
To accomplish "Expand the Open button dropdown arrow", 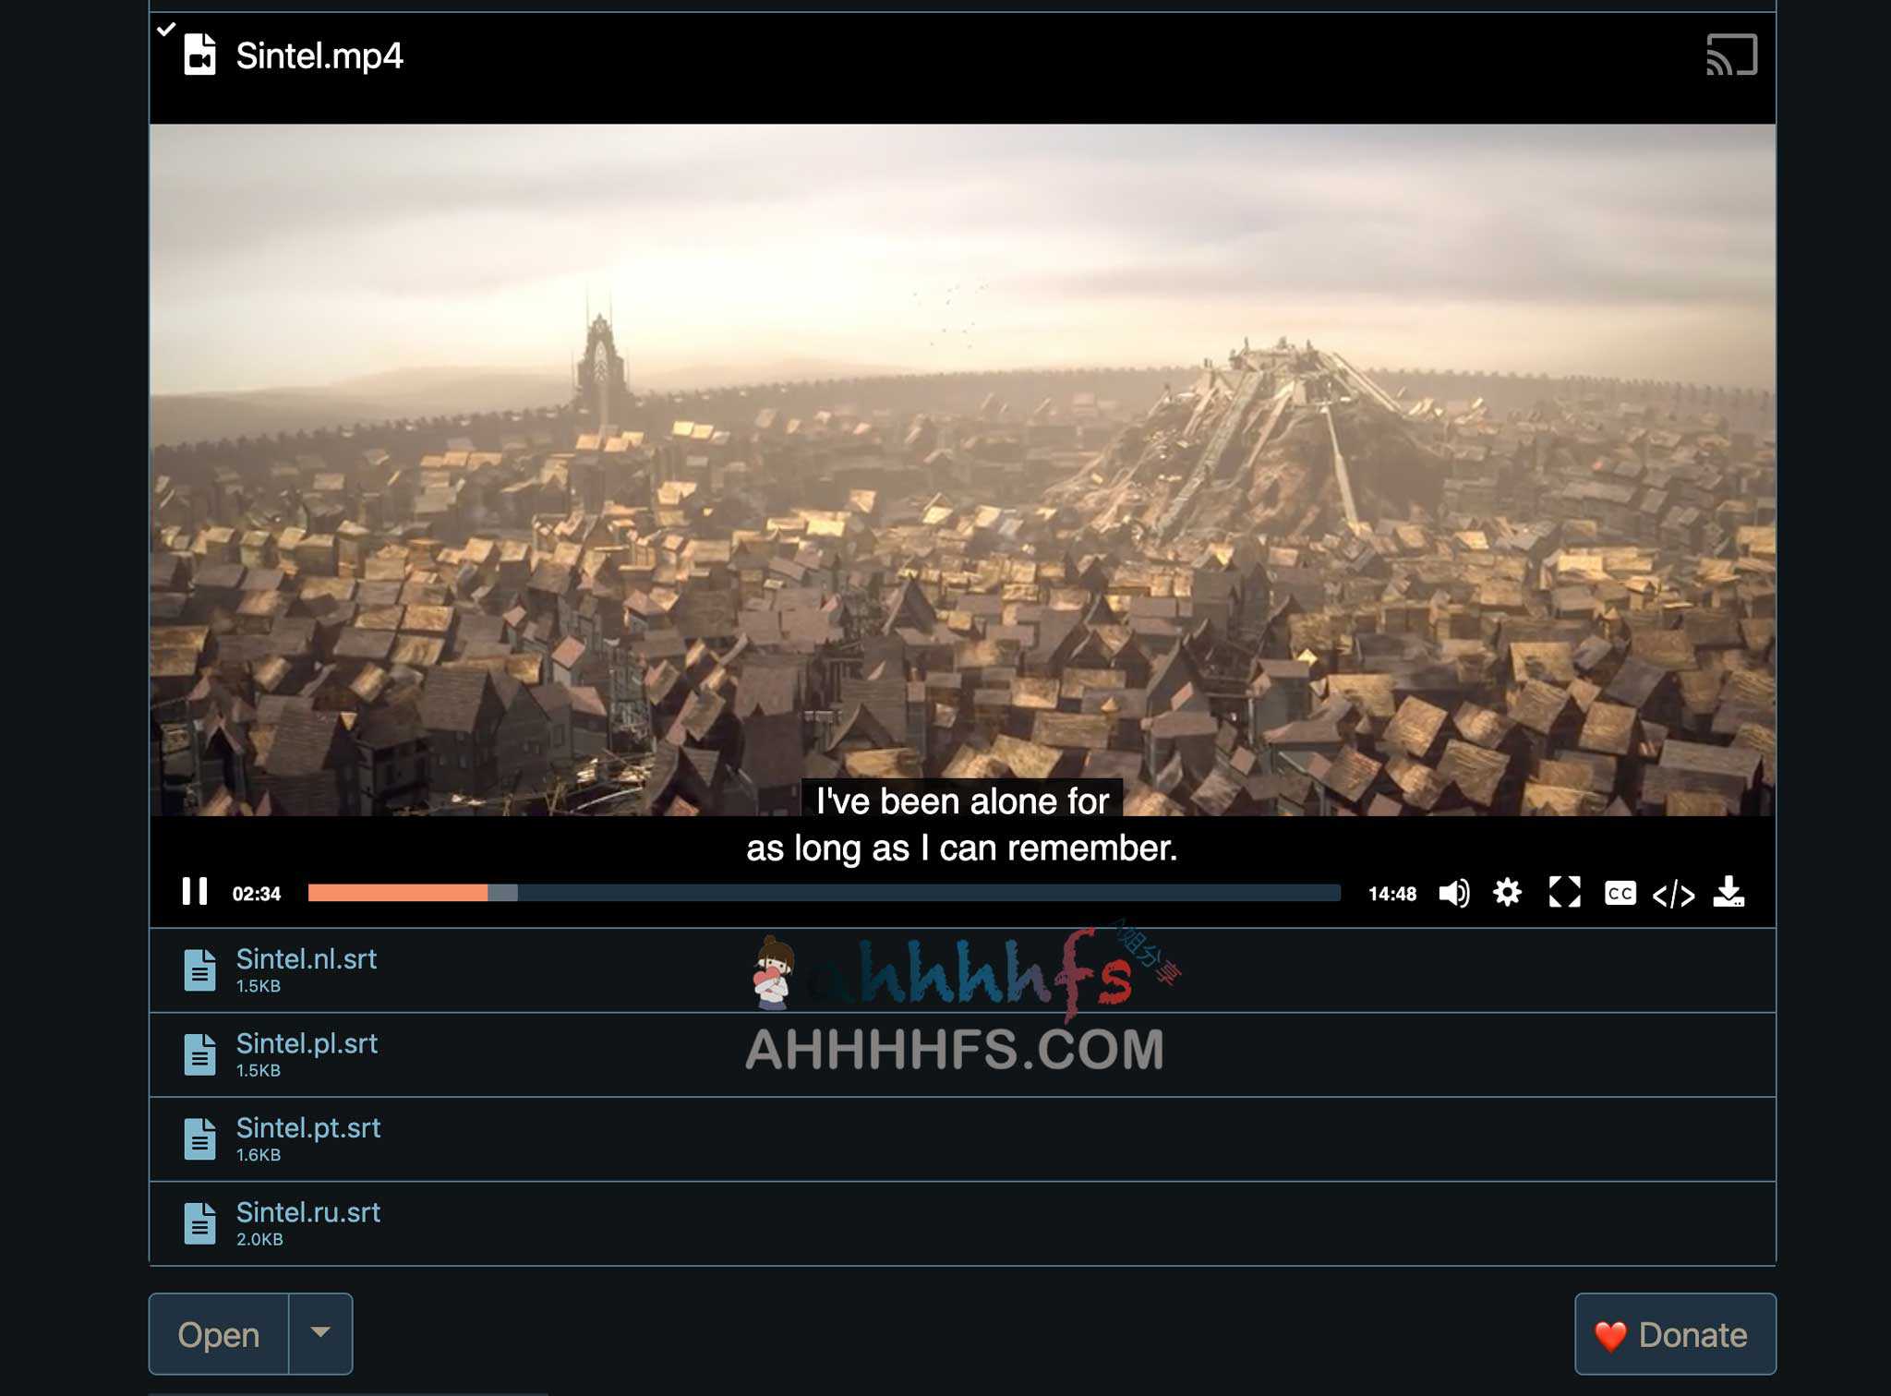I will point(320,1332).
